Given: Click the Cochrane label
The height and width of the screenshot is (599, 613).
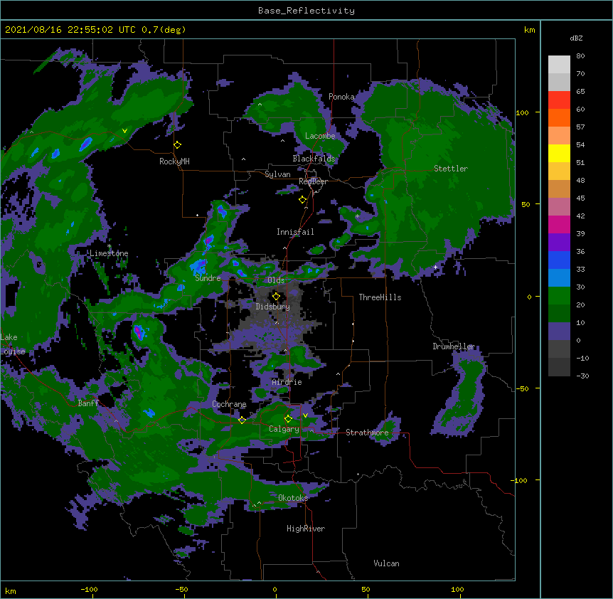Looking at the screenshot, I should pos(229,404).
